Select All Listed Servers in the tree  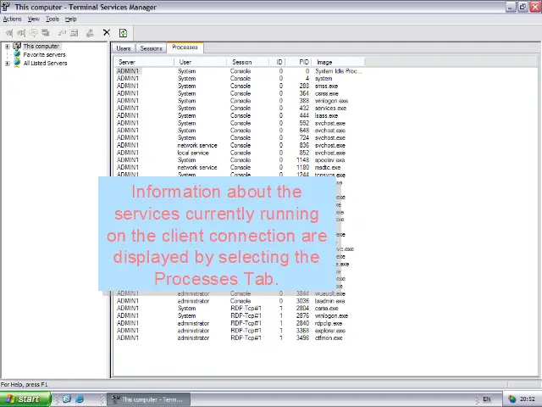(x=45, y=63)
